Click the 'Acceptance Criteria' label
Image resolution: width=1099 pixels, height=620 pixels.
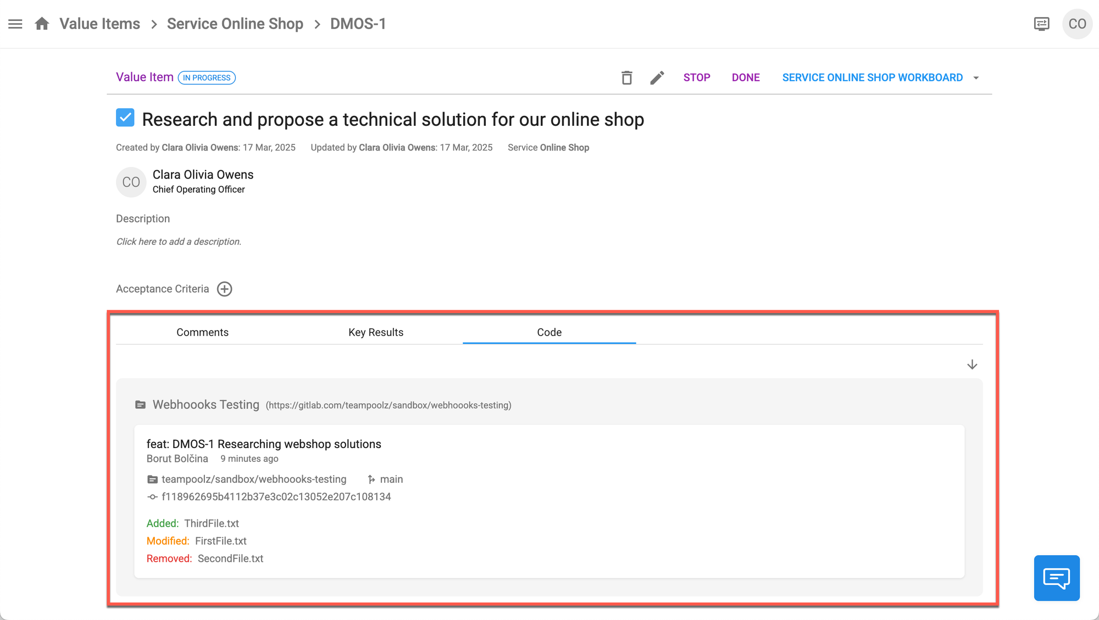coord(162,289)
